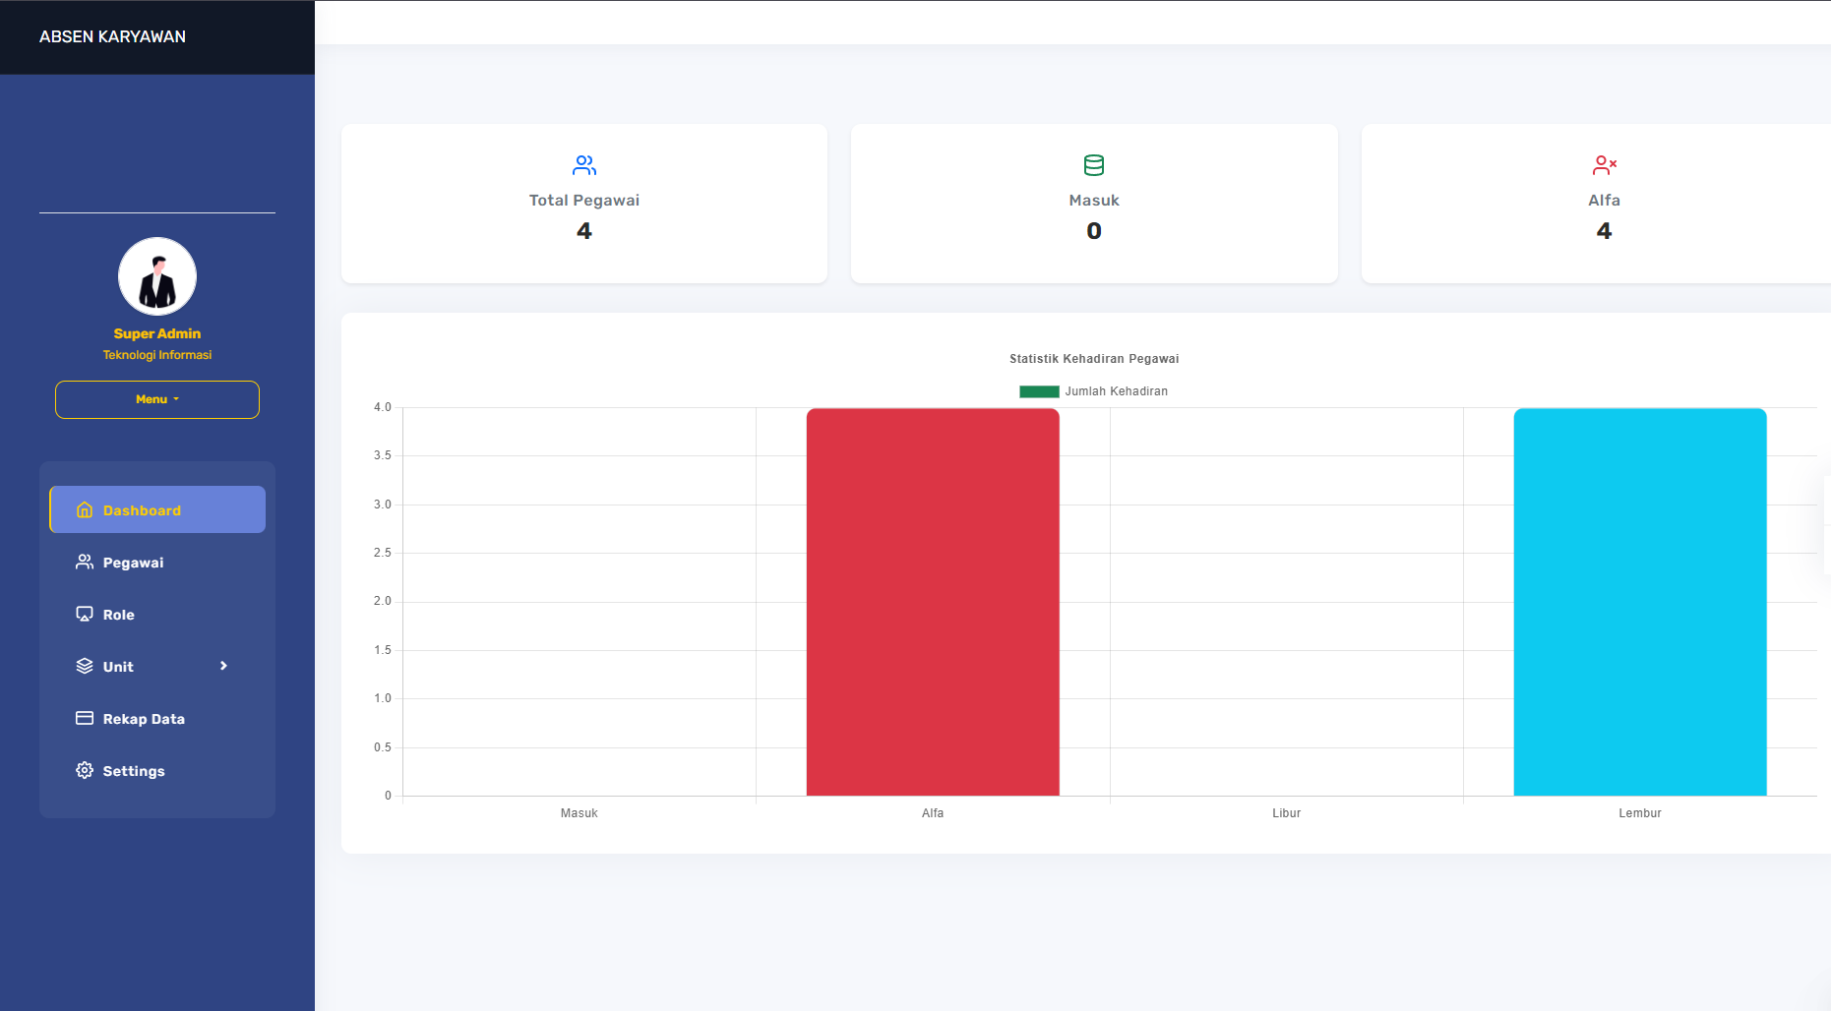Click the Super Admin avatar picture
Image resolution: width=1831 pixels, height=1011 pixels.
coord(157,276)
